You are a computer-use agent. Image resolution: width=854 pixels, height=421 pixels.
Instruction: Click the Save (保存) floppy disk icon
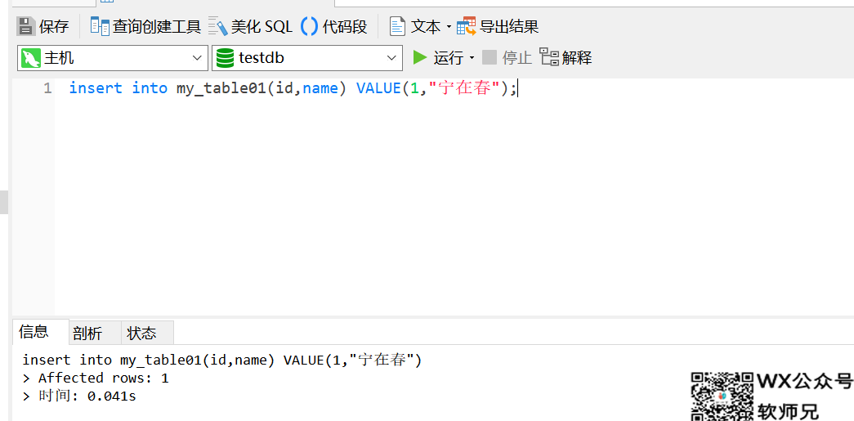point(25,26)
